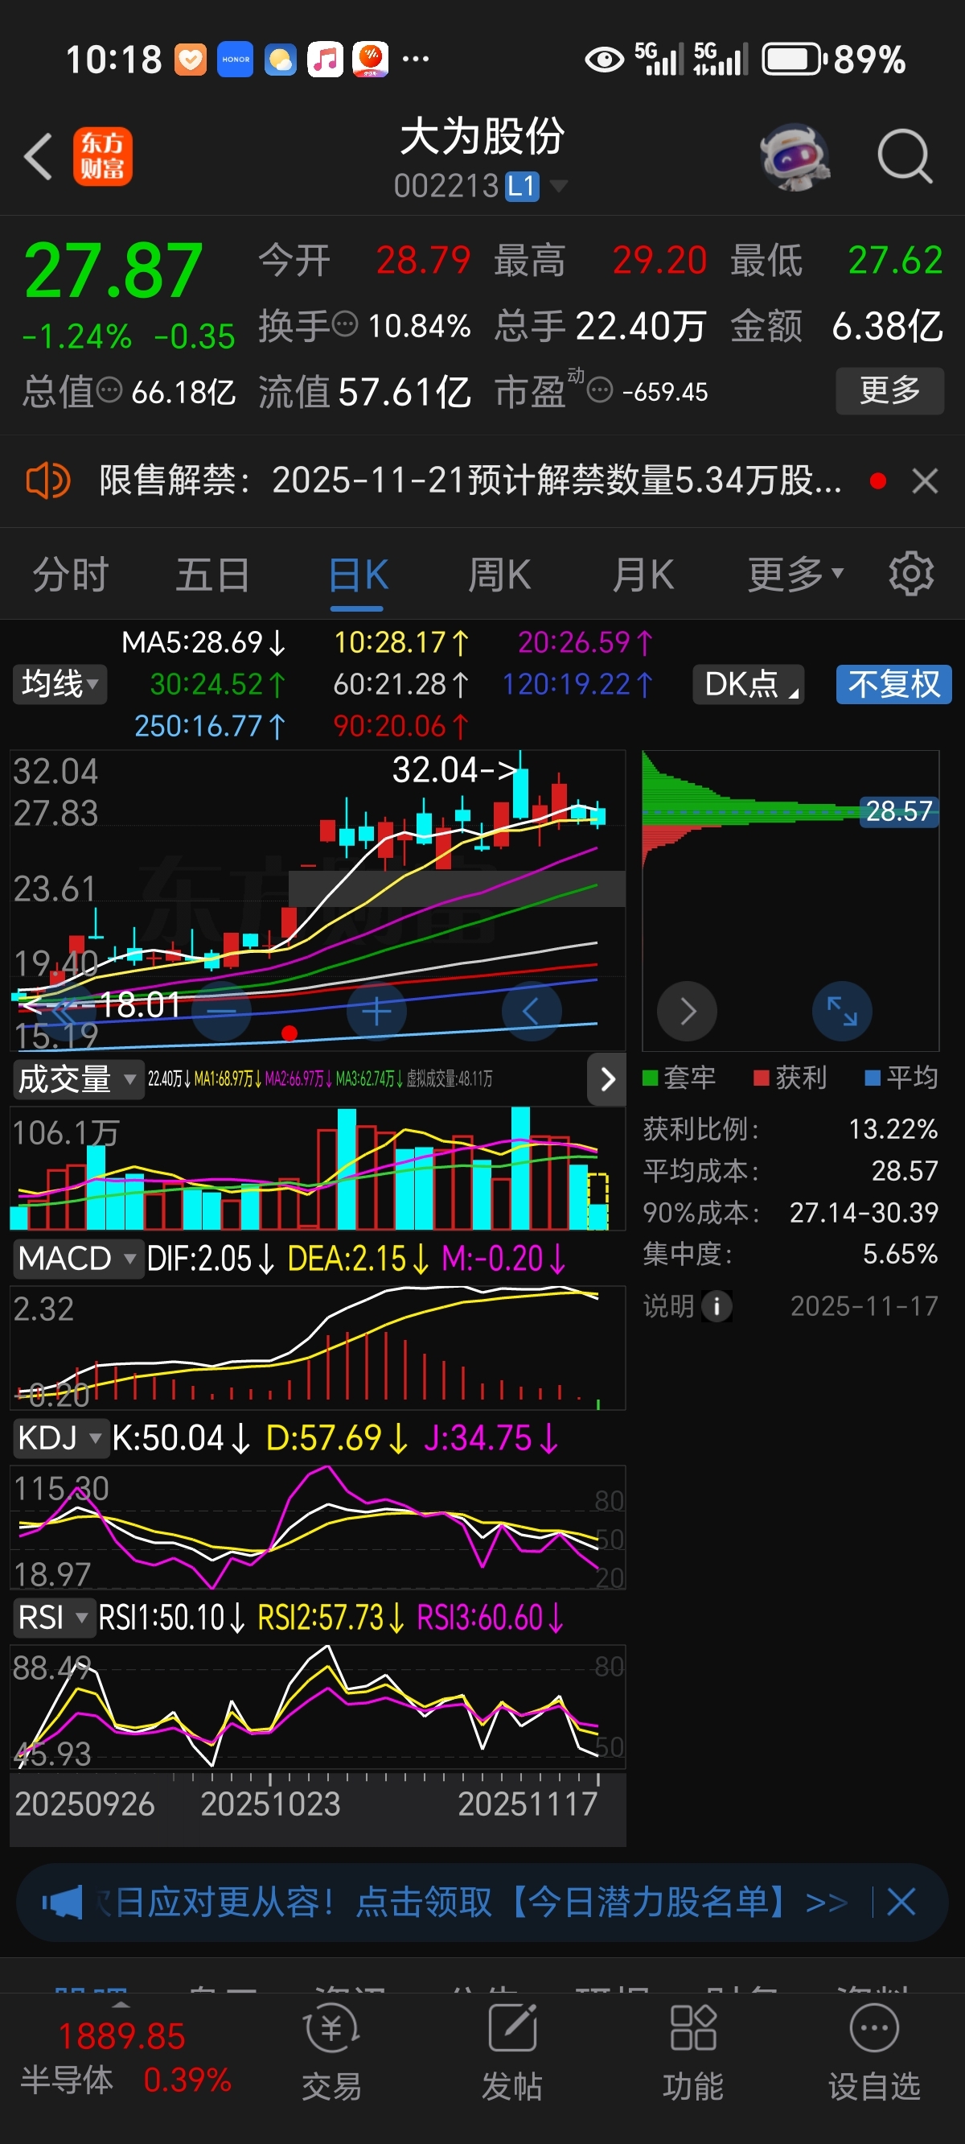Viewport: 965px width, 2144px height.
Task: Close the 限售解禁 notice
Action: (x=925, y=481)
